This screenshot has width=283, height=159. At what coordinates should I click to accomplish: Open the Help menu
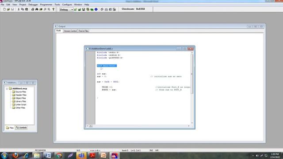pyautogui.click(x=87, y=4)
